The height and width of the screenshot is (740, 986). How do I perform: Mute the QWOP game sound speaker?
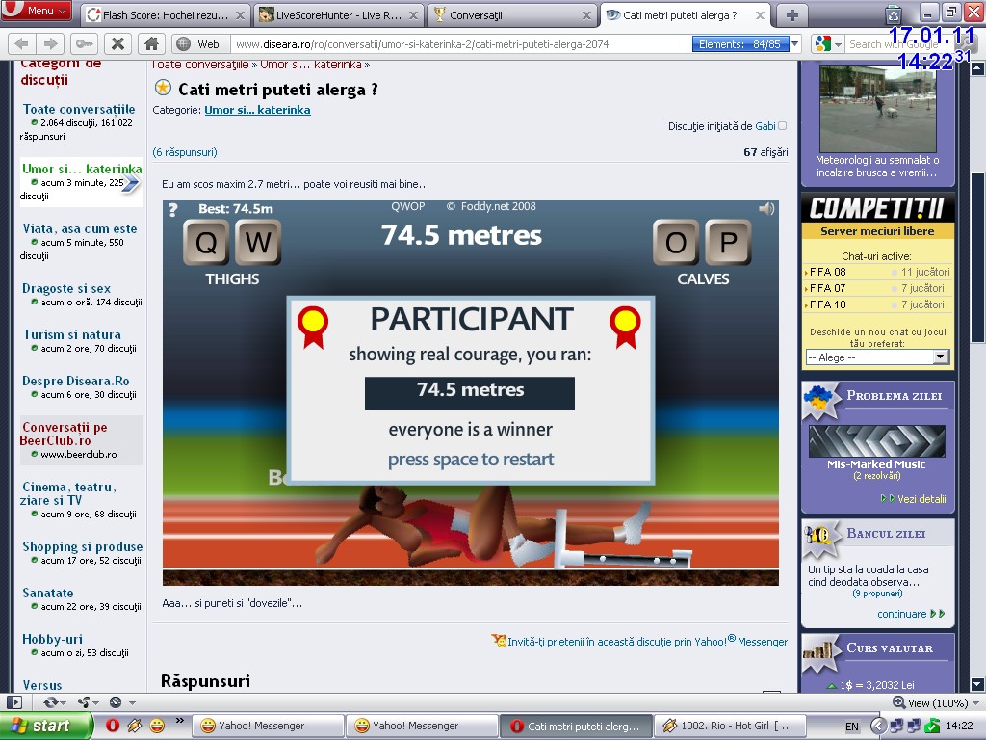pyautogui.click(x=765, y=209)
